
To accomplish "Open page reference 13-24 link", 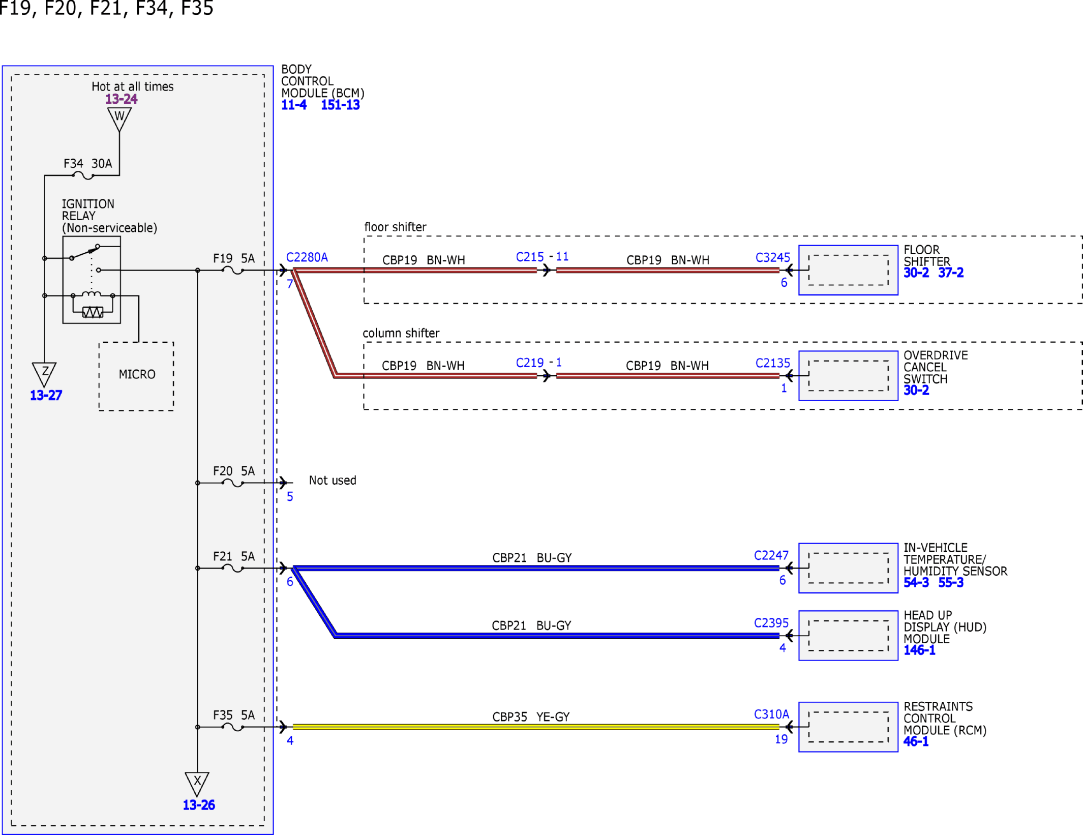I will tap(121, 99).
